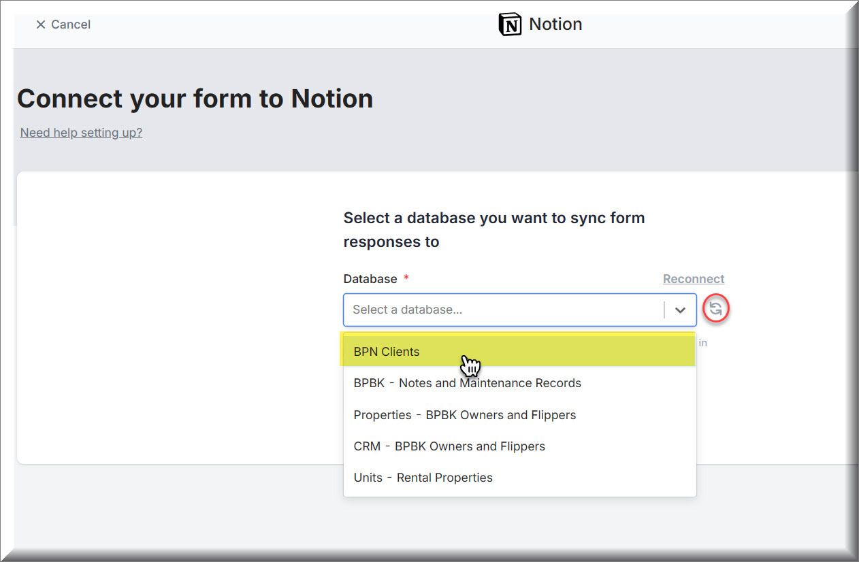859x562 pixels.
Task: Click the partially hidden 'in' text
Action: 702,343
